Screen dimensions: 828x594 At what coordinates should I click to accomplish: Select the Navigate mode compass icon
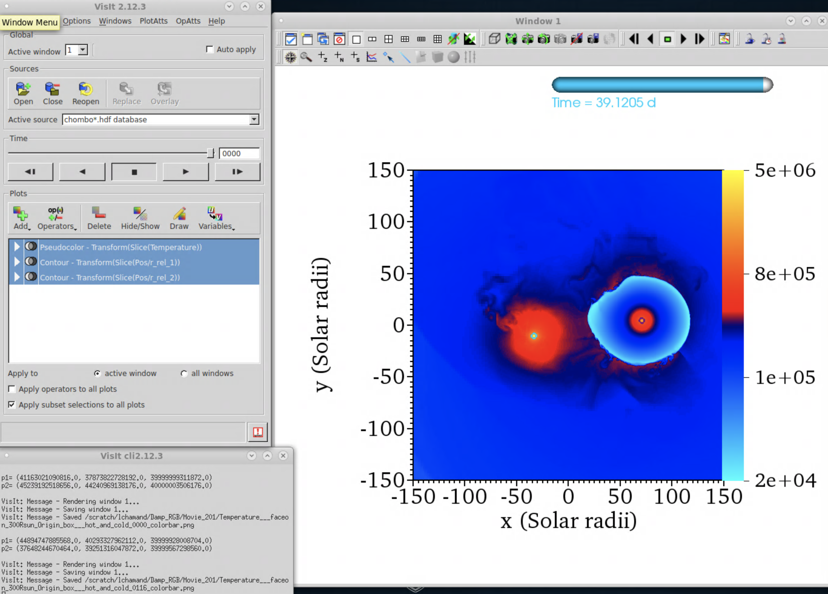(291, 57)
